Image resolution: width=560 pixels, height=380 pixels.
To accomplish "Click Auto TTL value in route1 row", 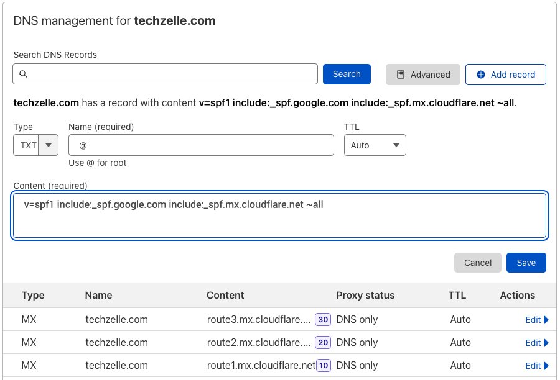I will (x=460, y=365).
